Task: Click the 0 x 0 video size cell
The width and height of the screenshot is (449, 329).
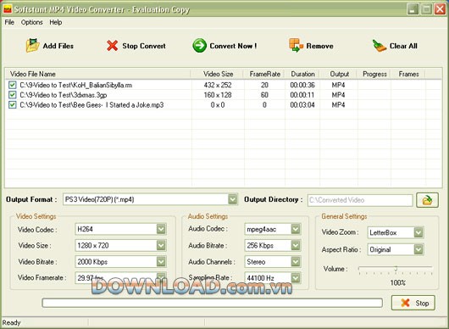Action: point(218,105)
